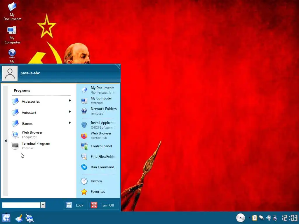Open History in start menu
Image resolution: width=299 pixels, height=224 pixels.
(99, 181)
